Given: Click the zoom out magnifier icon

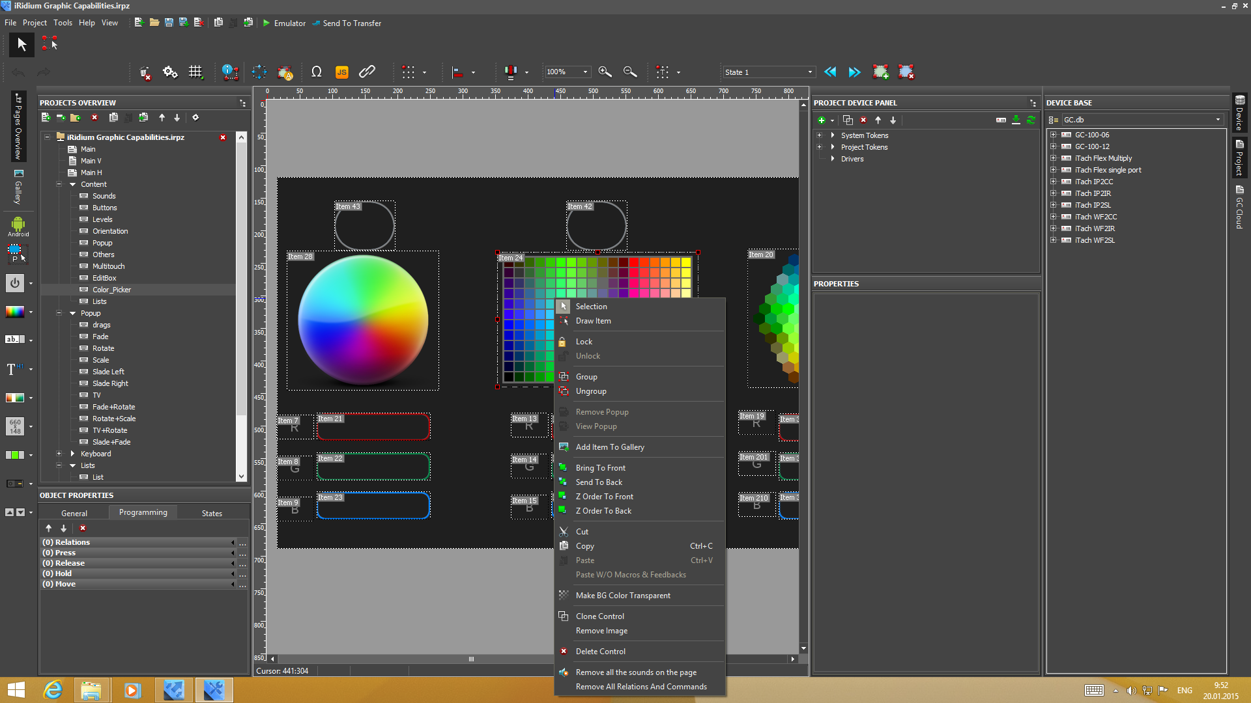Looking at the screenshot, I should pyautogui.click(x=629, y=72).
